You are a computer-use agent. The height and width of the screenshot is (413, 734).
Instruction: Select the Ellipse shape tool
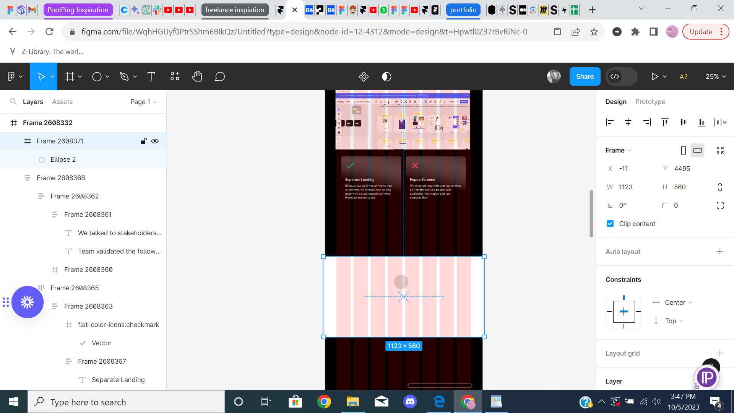coord(97,77)
